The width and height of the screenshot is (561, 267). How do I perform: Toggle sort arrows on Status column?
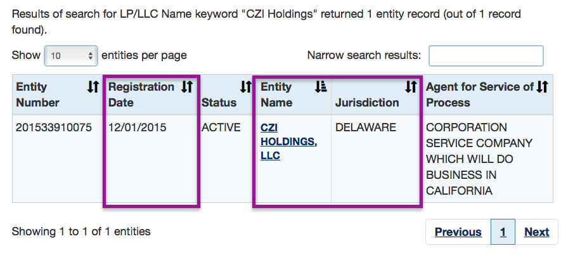click(x=246, y=88)
